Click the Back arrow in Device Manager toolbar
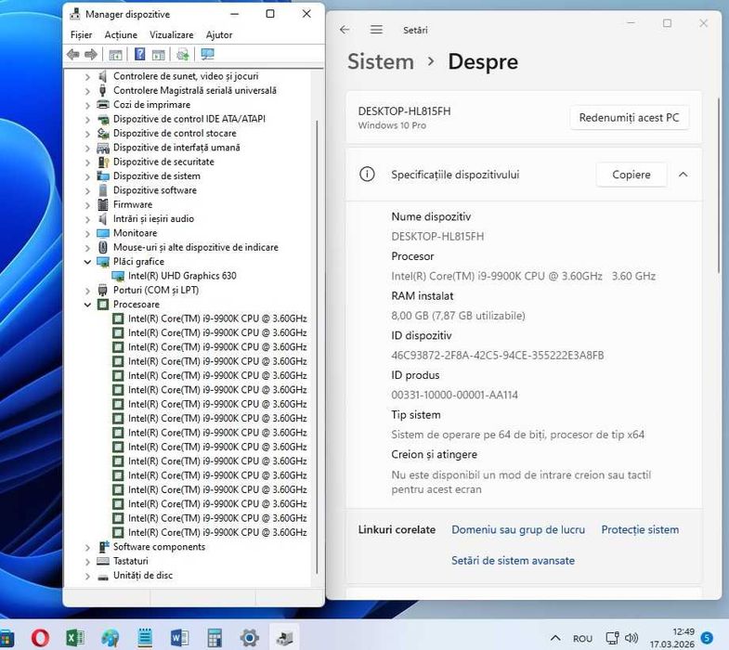 tap(73, 55)
